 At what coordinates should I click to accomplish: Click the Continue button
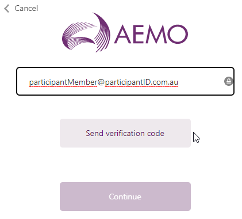click(x=125, y=197)
